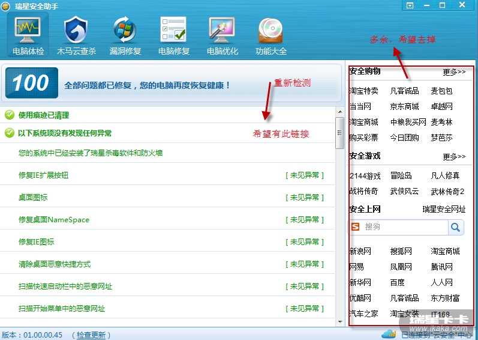Open 2144游戏 link
Image resolution: width=478 pixels, height=340 pixels.
tap(365, 176)
